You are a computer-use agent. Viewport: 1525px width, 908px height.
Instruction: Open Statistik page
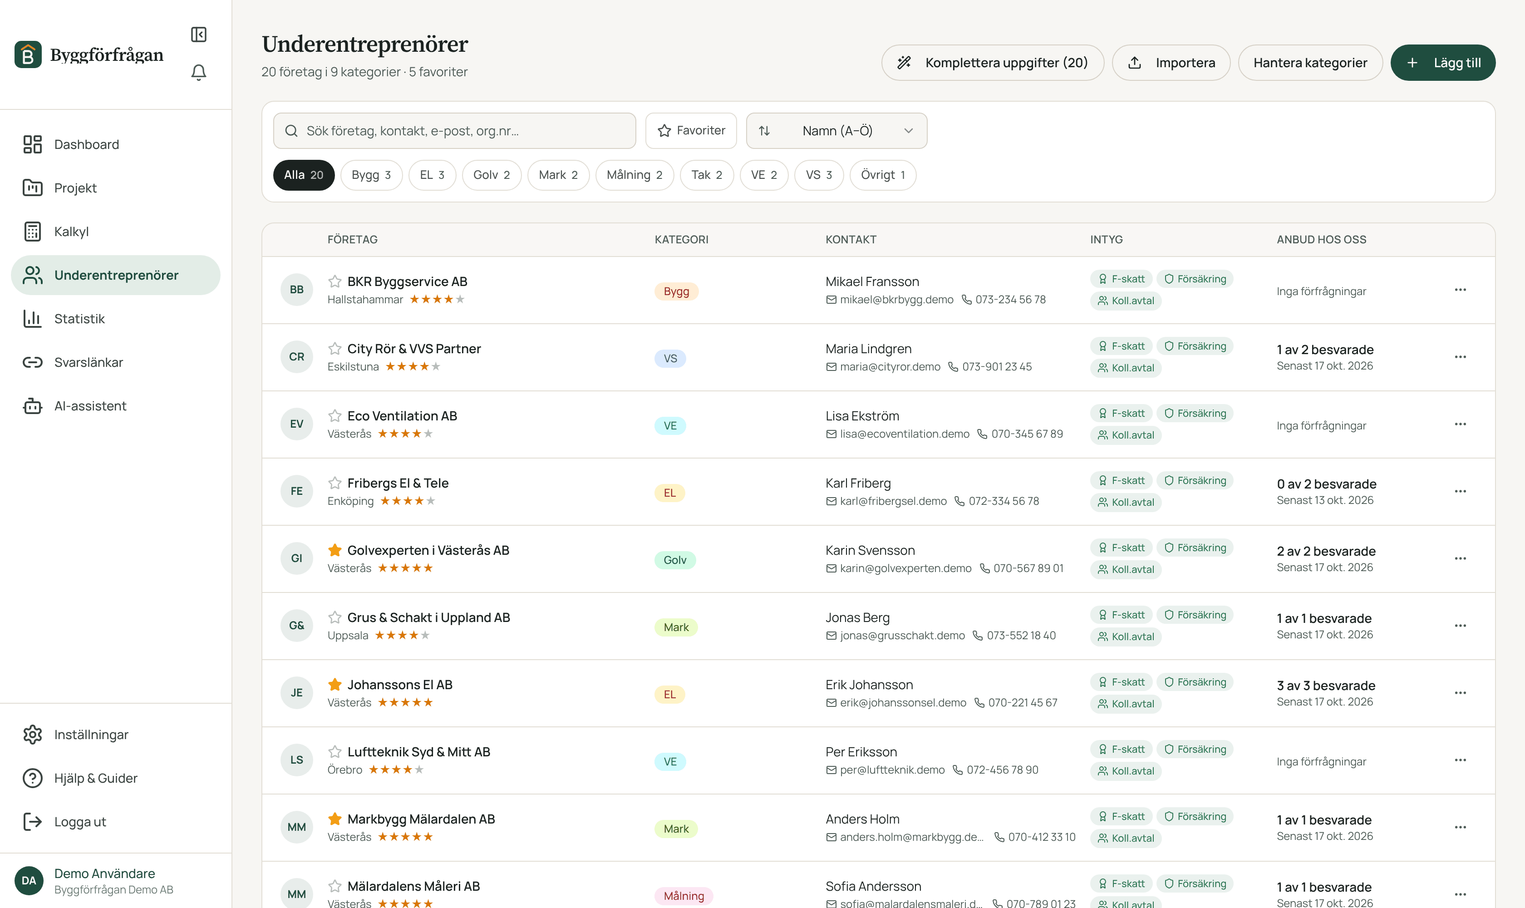click(116, 319)
